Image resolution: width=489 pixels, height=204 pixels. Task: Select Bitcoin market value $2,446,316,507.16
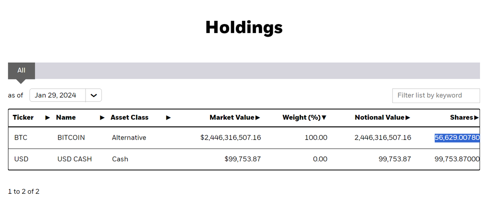click(x=231, y=138)
